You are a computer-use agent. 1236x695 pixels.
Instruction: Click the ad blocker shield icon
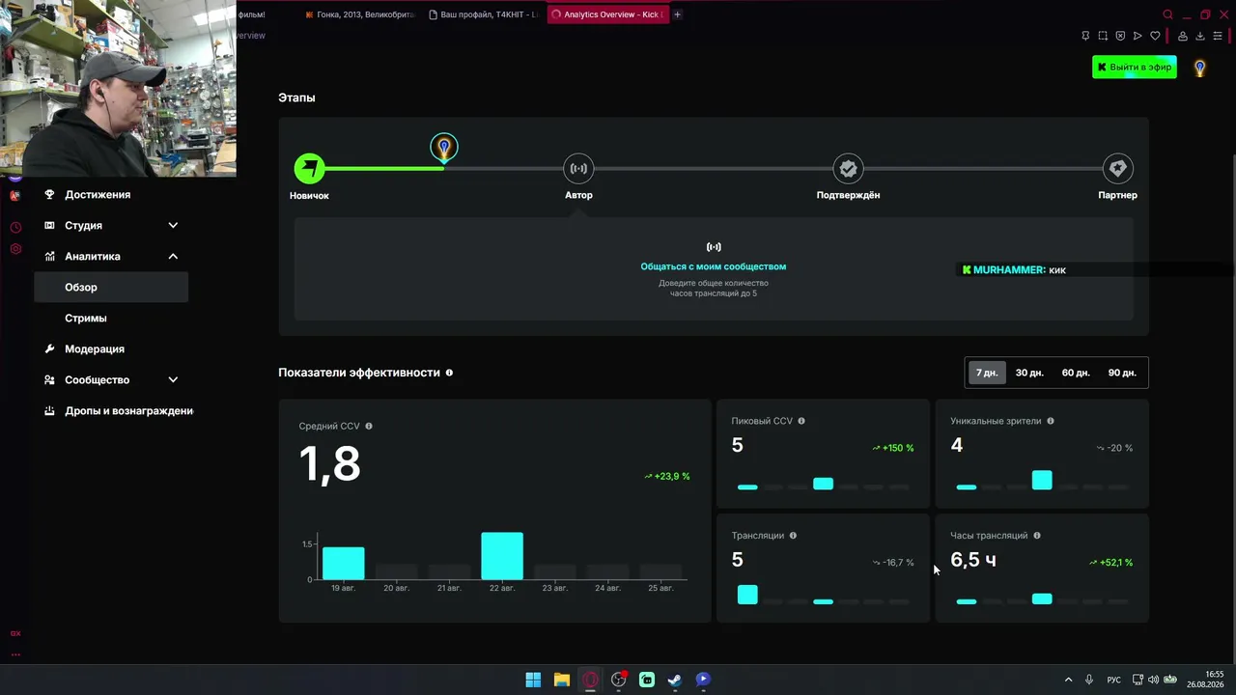pyautogui.click(x=1120, y=36)
